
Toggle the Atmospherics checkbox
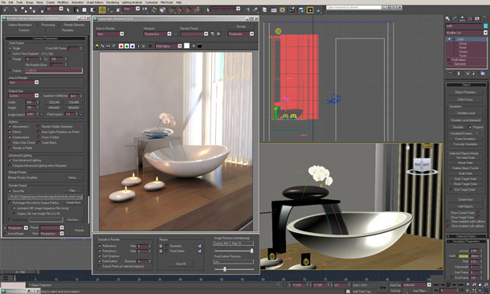(10, 127)
